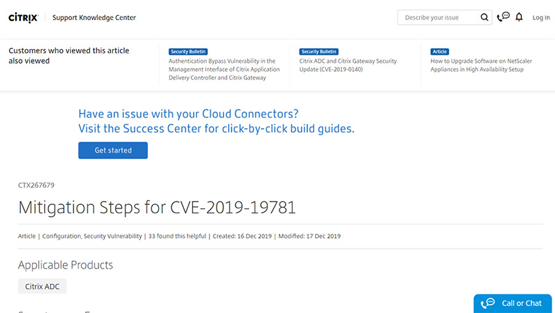The image size is (555, 313).
Task: Open Authentication Bypass Vulnerability bulletin link
Action: [224, 69]
